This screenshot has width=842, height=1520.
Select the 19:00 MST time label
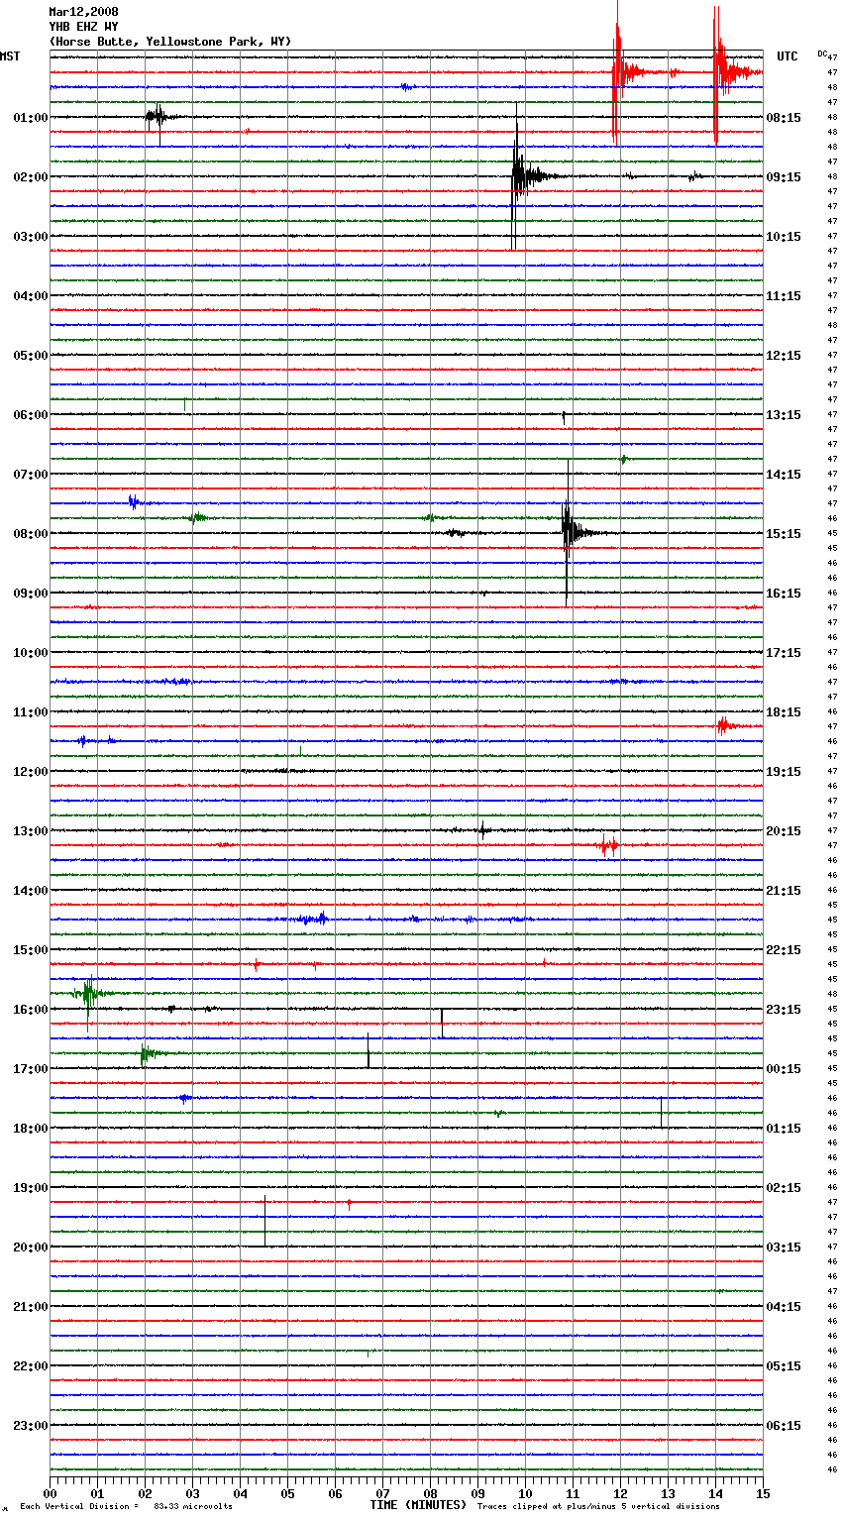pos(31,1188)
